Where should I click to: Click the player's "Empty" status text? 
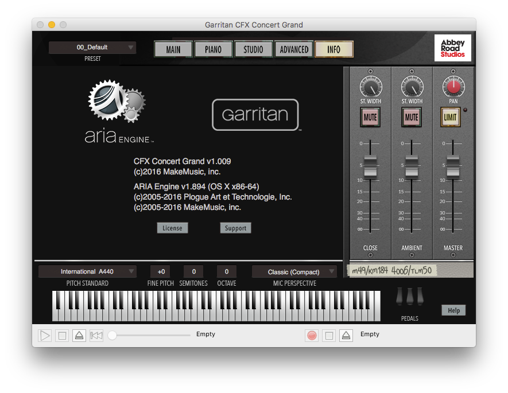[x=205, y=334]
